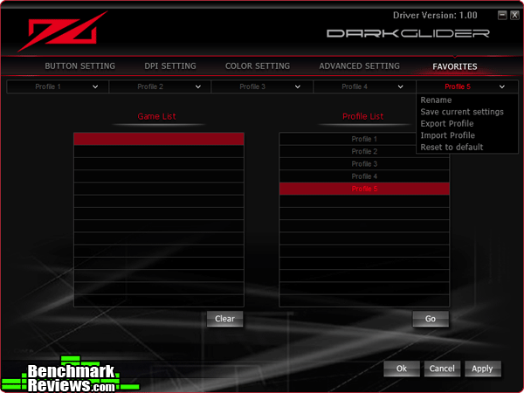Viewport: 524px width, 393px height.
Task: Expand the Profile 3 dropdown arrow
Action: tap(298, 86)
